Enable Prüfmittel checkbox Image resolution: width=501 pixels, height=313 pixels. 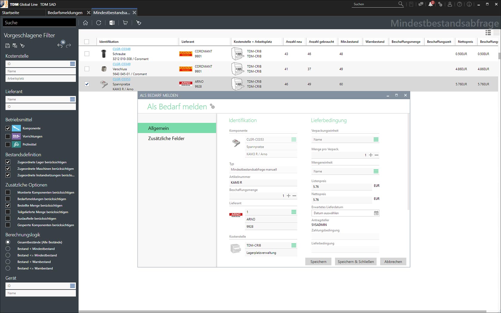point(8,144)
